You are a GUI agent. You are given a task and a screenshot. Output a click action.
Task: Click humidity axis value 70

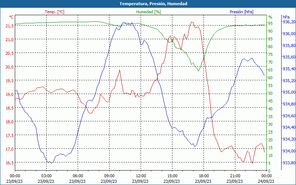[270, 62]
